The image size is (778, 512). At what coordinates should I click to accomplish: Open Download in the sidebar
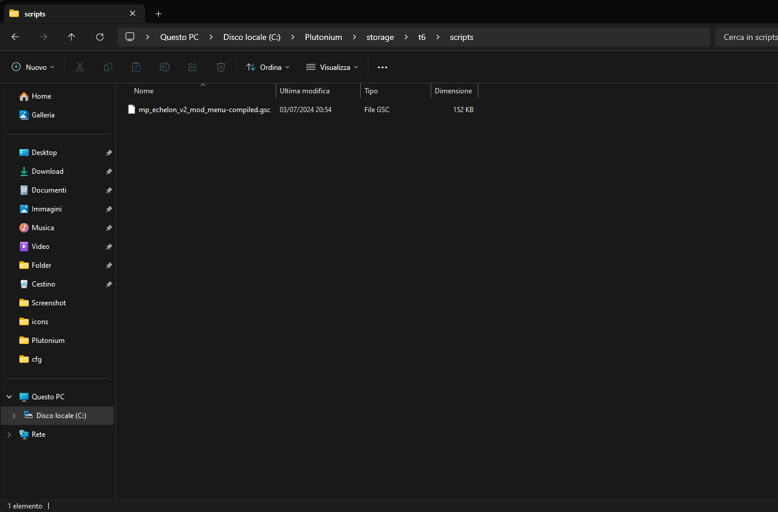tap(57, 171)
